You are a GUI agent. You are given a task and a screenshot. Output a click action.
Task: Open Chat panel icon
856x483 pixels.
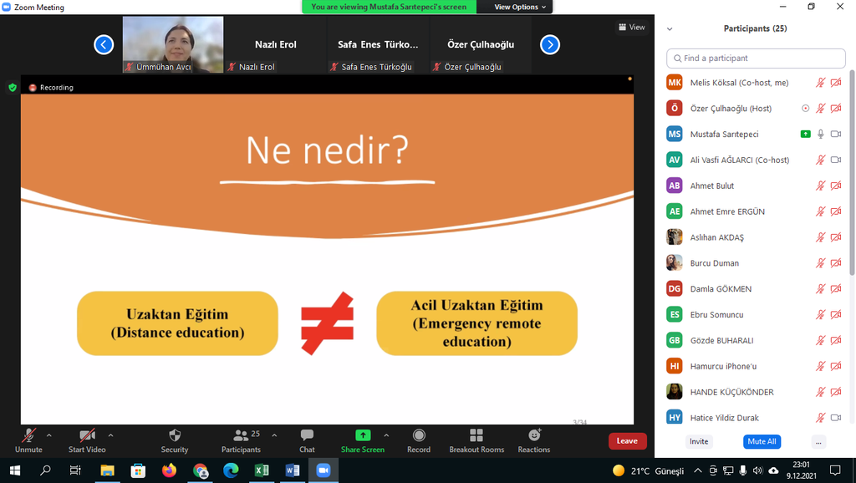click(x=307, y=436)
